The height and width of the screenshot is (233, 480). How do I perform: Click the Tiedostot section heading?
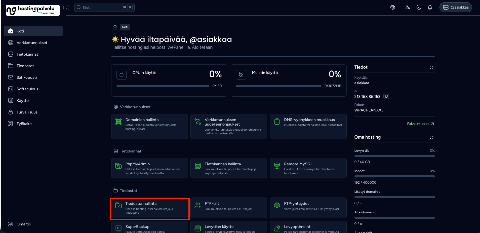[129, 190]
